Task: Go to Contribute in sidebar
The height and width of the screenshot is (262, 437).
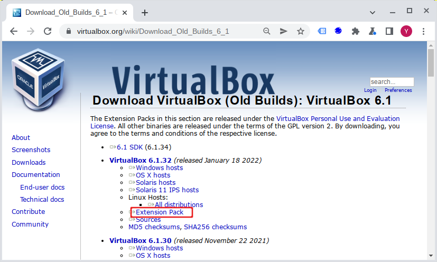Action: click(29, 212)
